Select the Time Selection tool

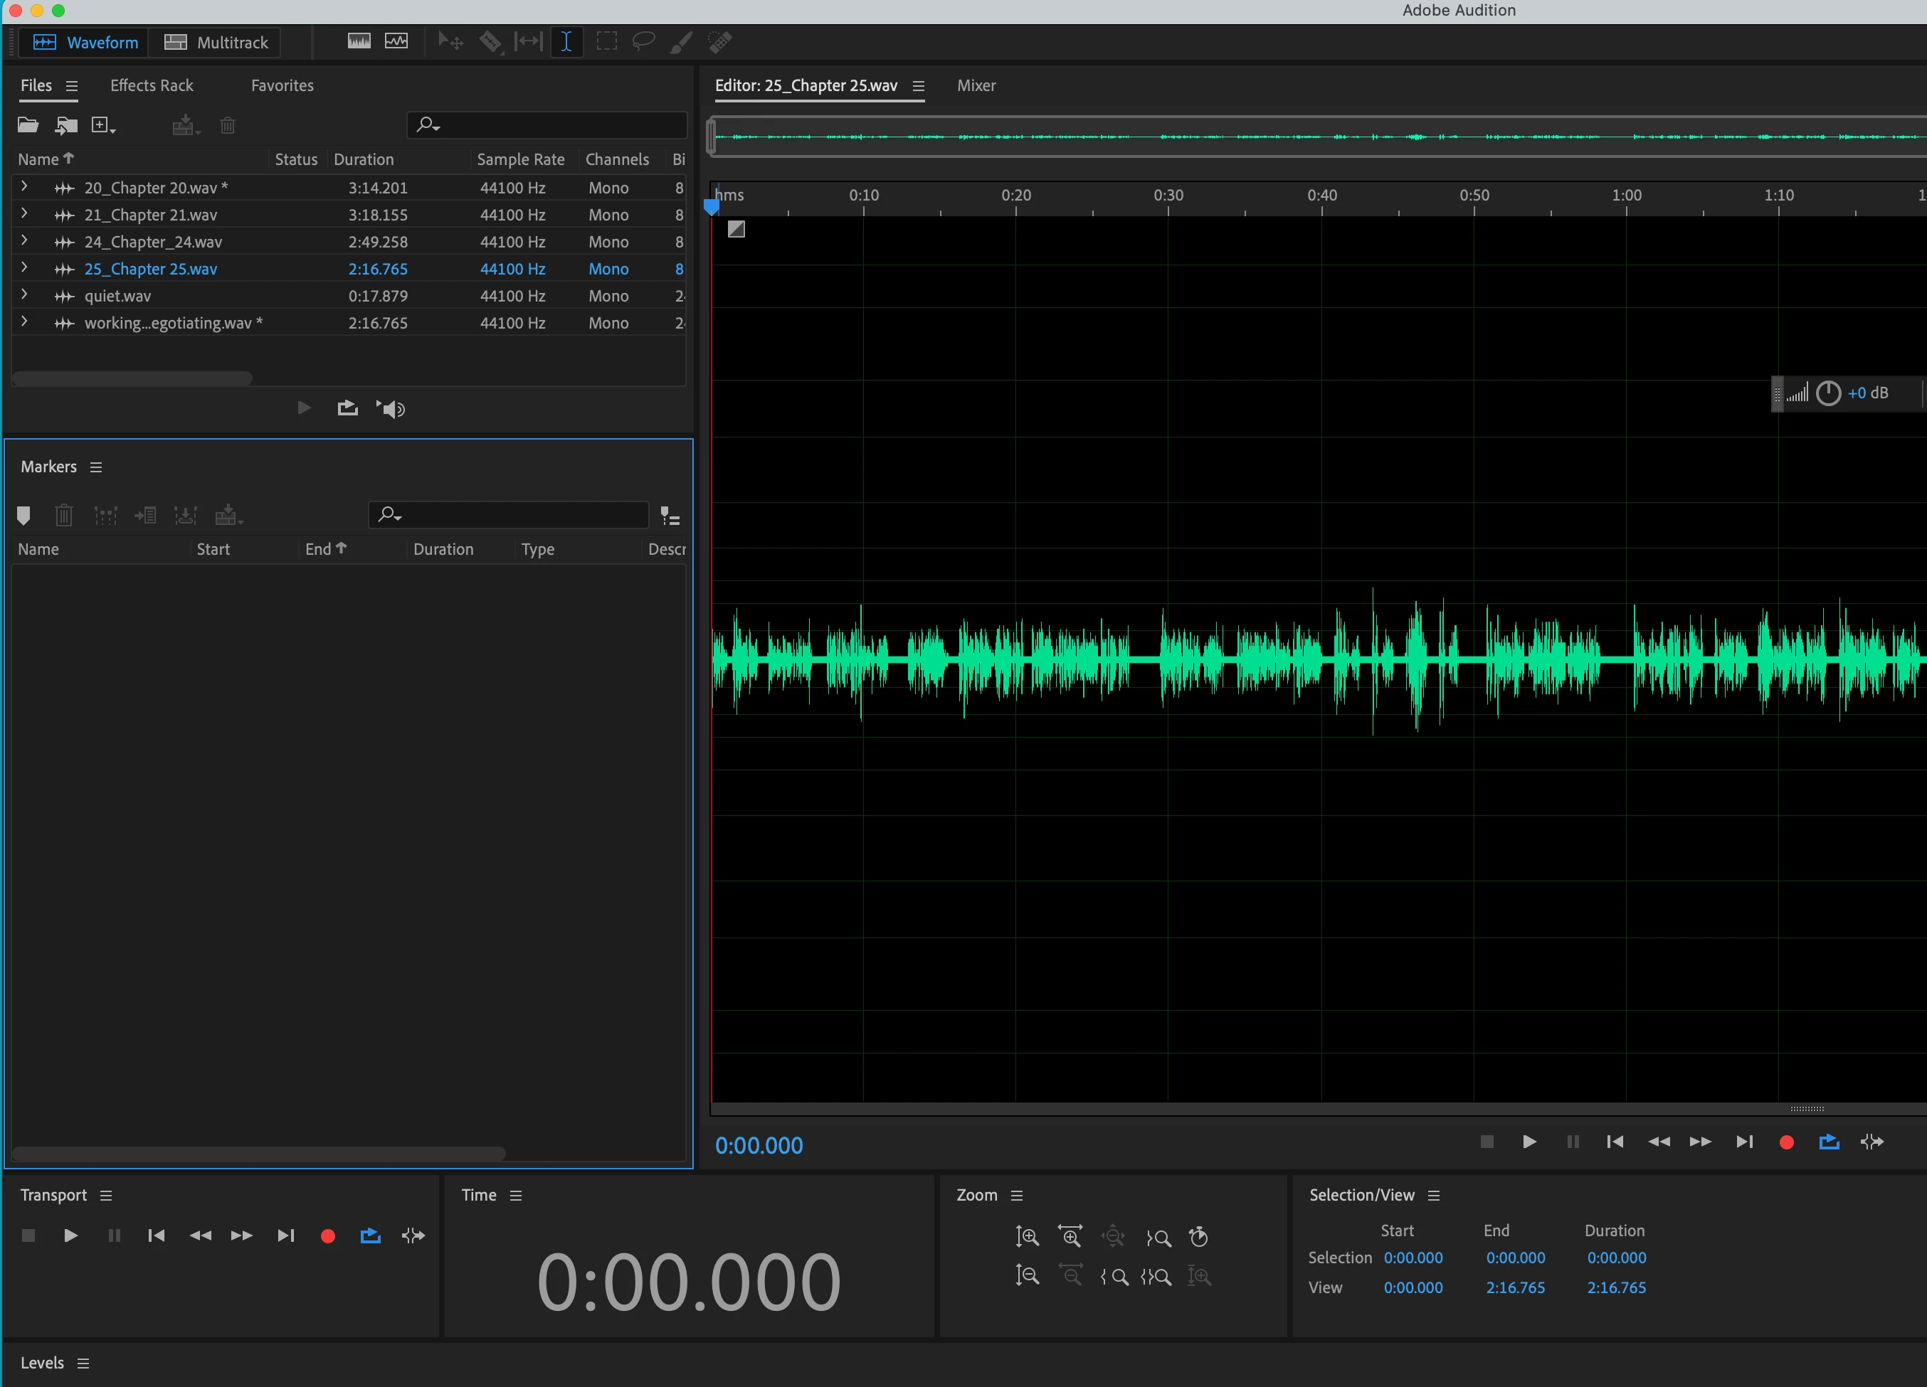pyautogui.click(x=566, y=42)
